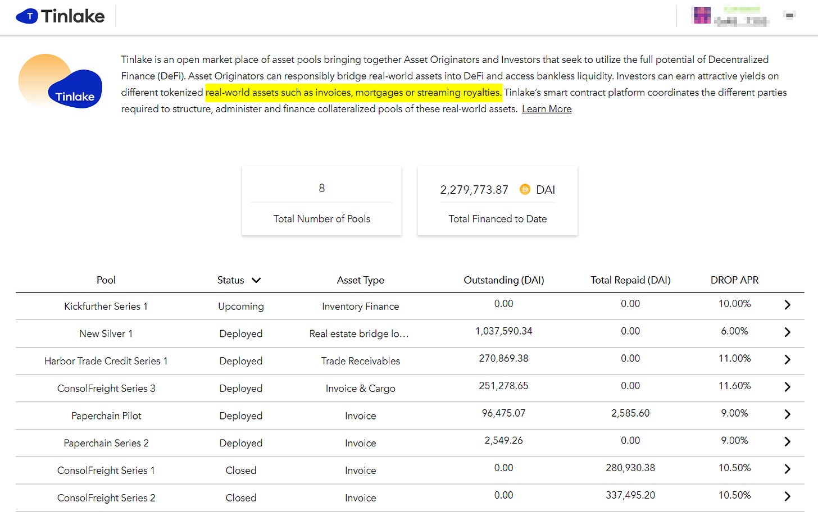Click the Tinlake logo in header
818x516 pixels.
60,16
